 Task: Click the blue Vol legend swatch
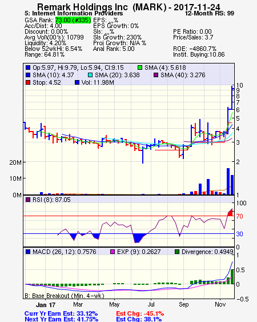coord(77,82)
